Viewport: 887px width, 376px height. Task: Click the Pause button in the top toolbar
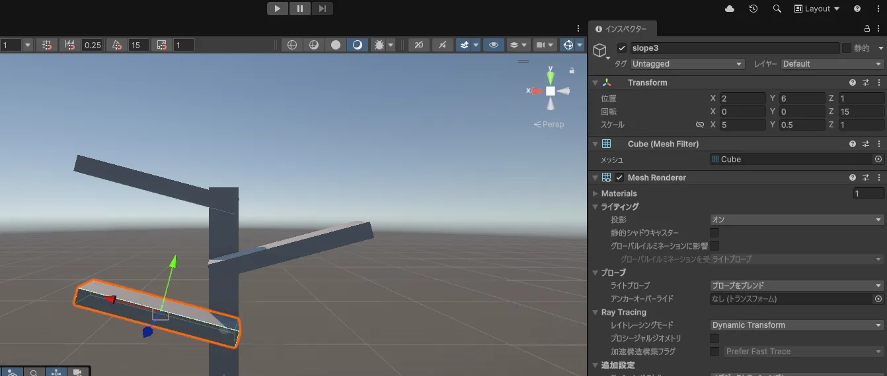click(300, 9)
